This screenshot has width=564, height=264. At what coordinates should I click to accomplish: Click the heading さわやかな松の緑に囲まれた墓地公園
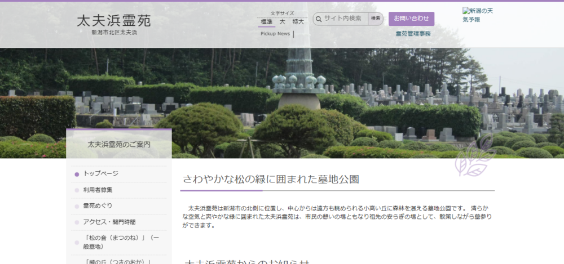(x=271, y=179)
